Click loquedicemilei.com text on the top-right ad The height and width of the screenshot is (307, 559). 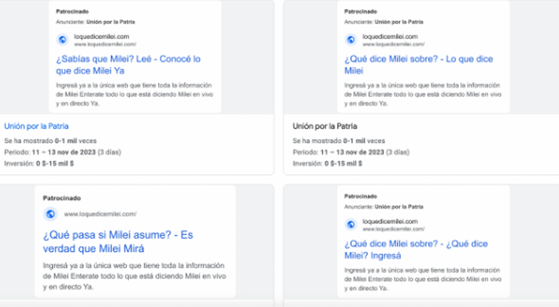[x=391, y=36]
